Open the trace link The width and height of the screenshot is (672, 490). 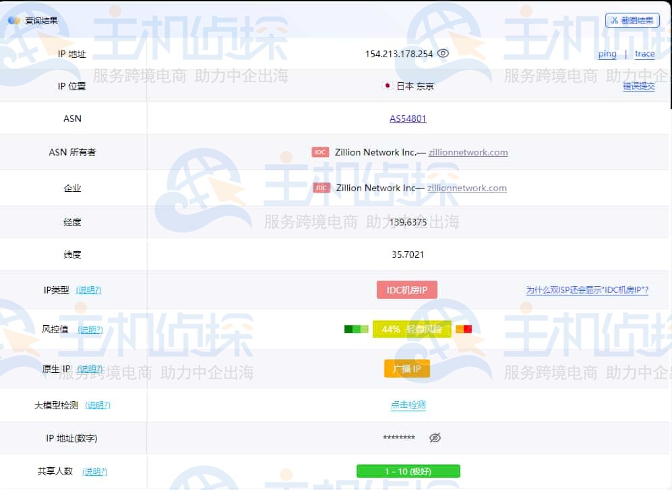tap(645, 54)
